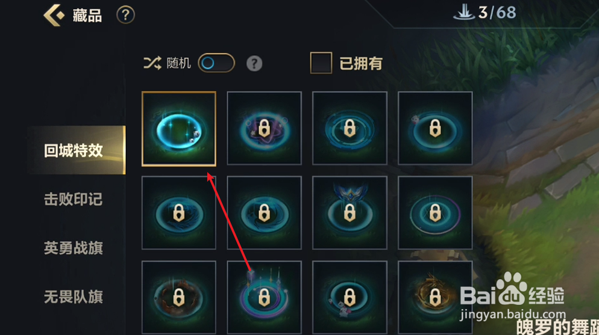Viewport: 599px width, 335px height.
Task: Select the locked effect in third column, first row
Action: (350, 129)
